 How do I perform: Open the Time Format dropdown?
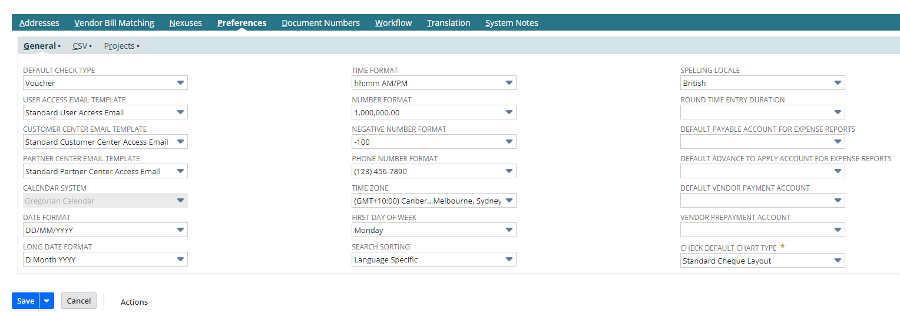(434, 83)
